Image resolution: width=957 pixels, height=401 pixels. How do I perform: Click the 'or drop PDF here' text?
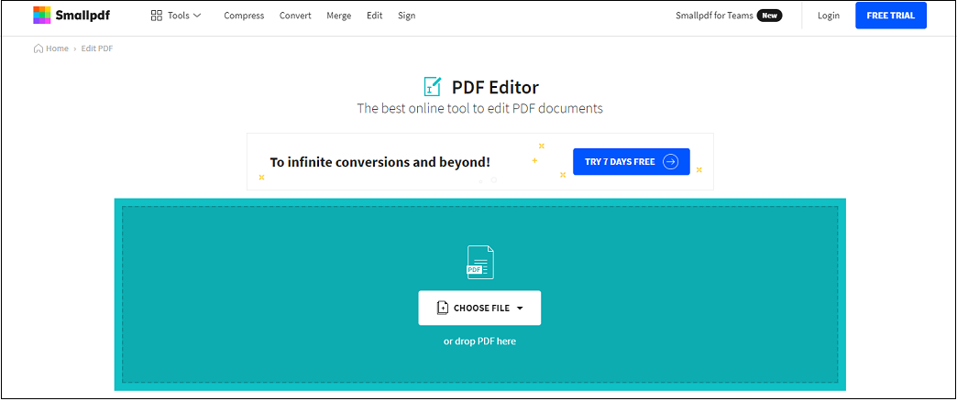[x=479, y=341]
